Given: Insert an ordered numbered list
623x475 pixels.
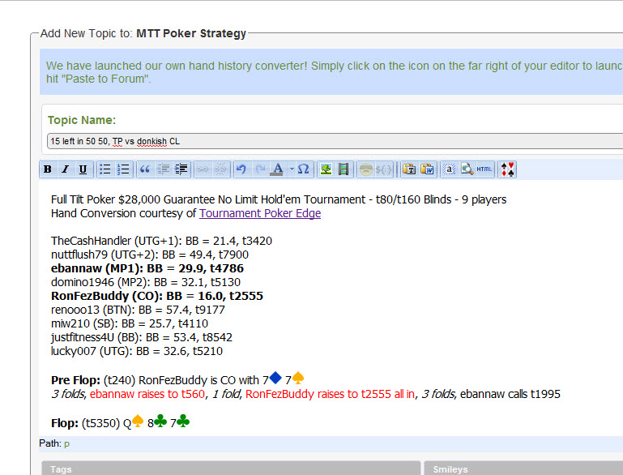Looking at the screenshot, I should pyautogui.click(x=124, y=169).
